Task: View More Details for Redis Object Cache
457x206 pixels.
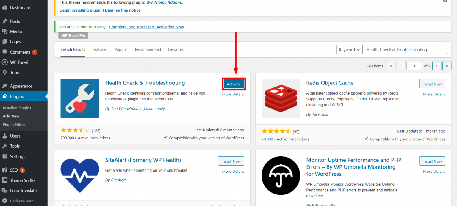Action: 434,94
